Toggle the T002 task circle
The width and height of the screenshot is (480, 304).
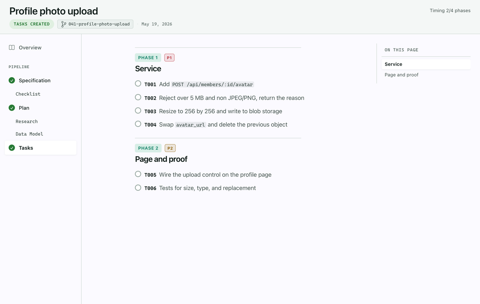(138, 97)
